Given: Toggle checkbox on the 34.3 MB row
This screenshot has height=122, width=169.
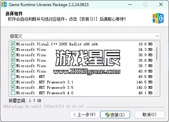Looking at the screenshot, I should pos(13,49).
